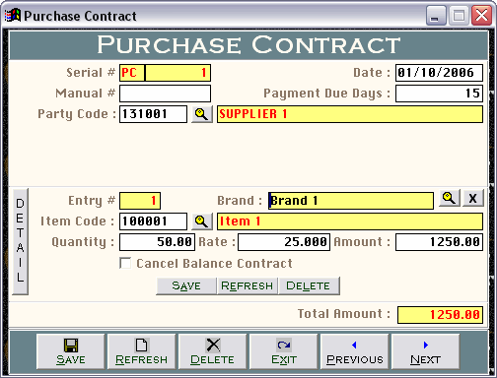Click the 'Total Amount :' label

344,314
